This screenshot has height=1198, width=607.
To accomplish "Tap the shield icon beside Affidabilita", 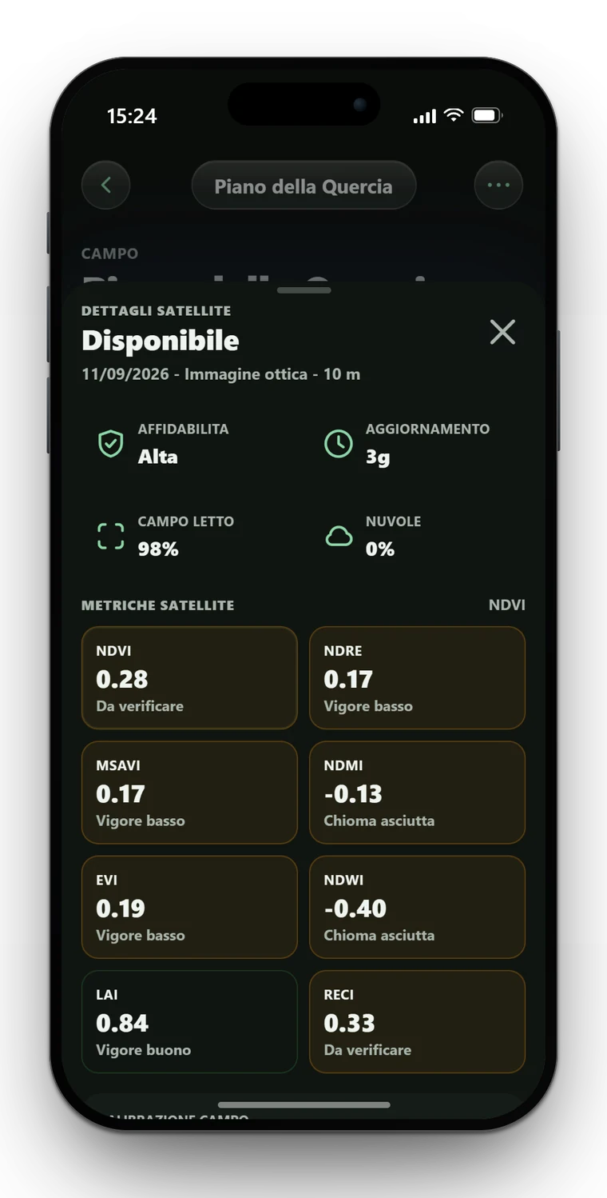I will coord(110,444).
